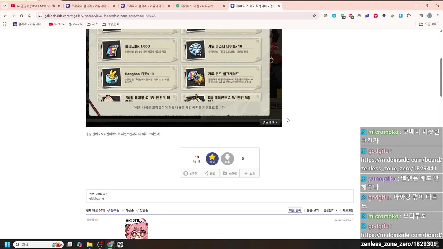Screen dimensions: 443x249
Task: Open the Google bookmark
Action: tap(75, 24)
